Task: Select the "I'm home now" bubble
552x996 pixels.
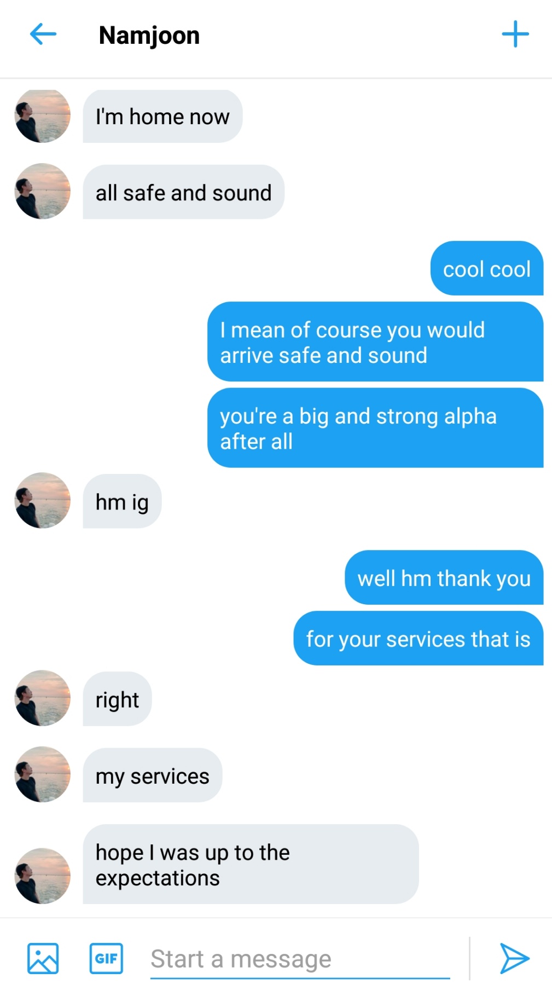Action: 162,116
